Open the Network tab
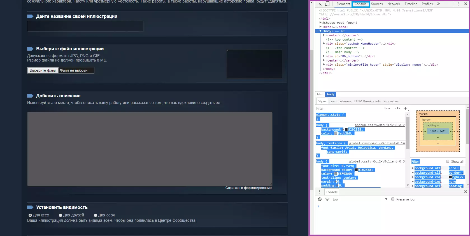This screenshot has width=470, height=236. tap(394, 4)
